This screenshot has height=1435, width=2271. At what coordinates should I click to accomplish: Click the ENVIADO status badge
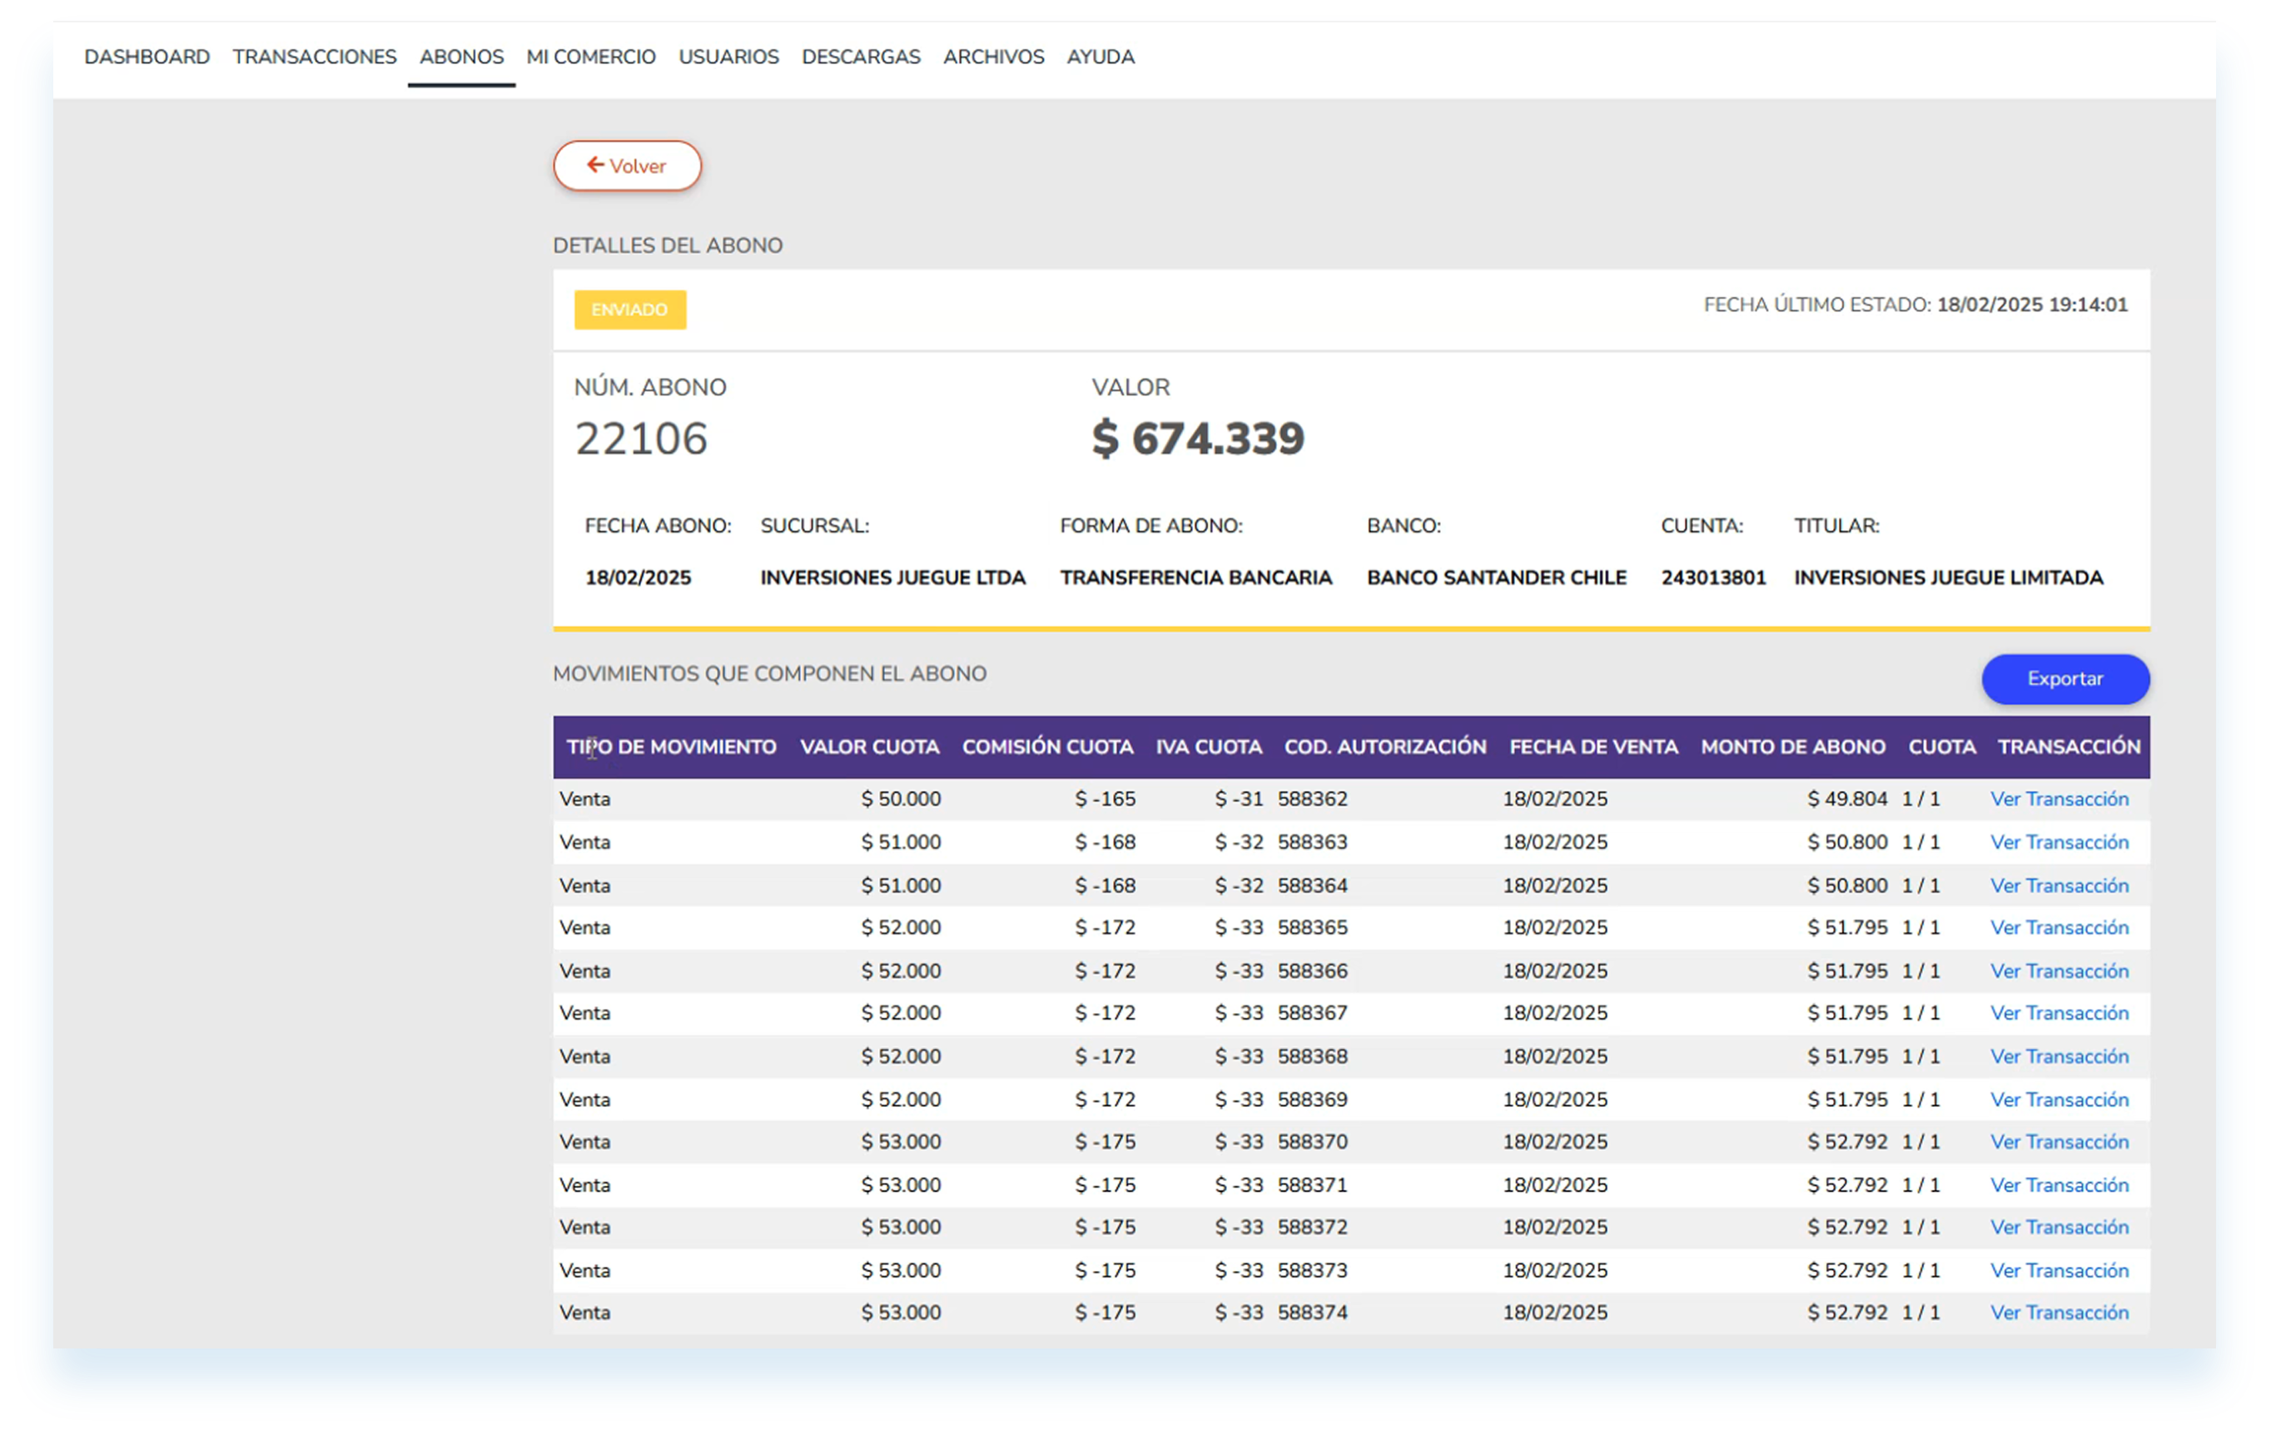click(x=630, y=310)
